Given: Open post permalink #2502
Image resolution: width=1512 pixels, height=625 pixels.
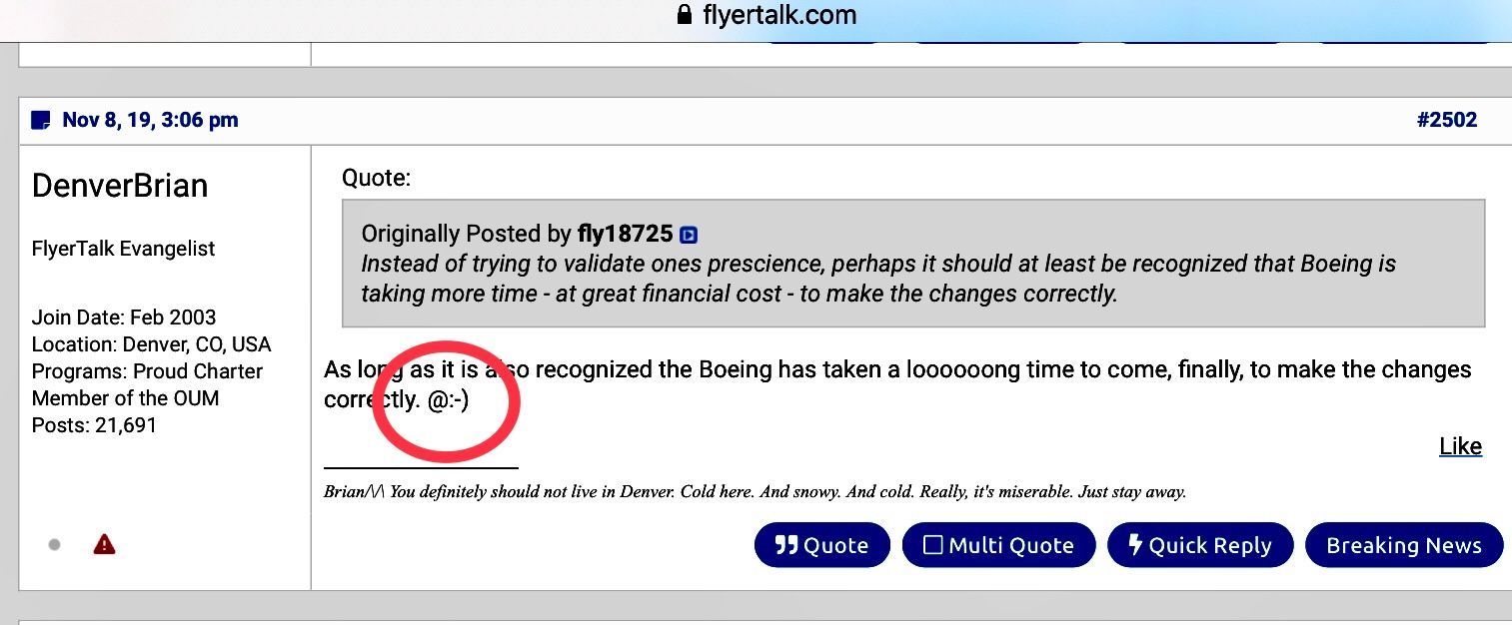Looking at the screenshot, I should coord(1446,120).
